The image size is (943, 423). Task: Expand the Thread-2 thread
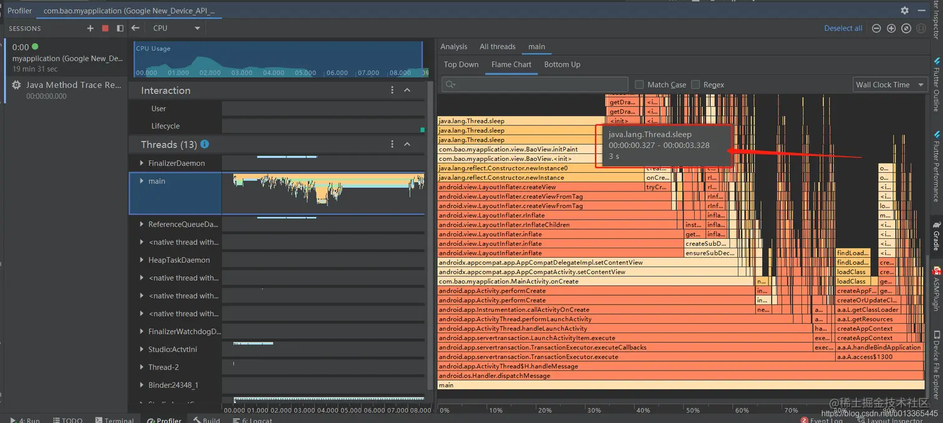(x=142, y=367)
